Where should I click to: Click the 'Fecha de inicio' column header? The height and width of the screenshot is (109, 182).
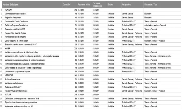pyautogui.click(x=84, y=5)
